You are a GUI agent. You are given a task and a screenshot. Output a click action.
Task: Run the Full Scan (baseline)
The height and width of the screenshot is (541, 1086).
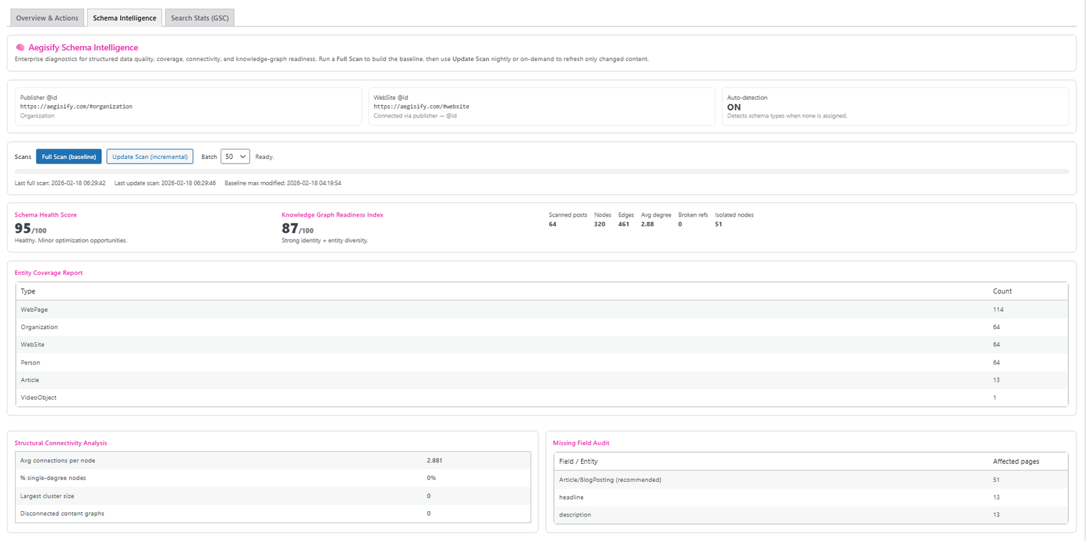coord(69,157)
